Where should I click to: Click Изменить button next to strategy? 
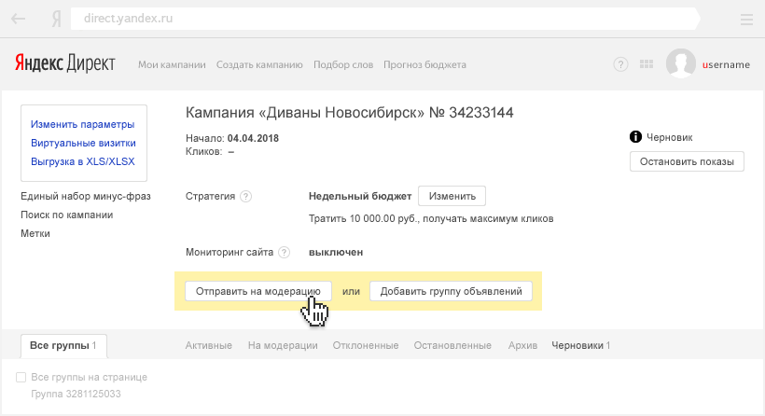coord(452,196)
